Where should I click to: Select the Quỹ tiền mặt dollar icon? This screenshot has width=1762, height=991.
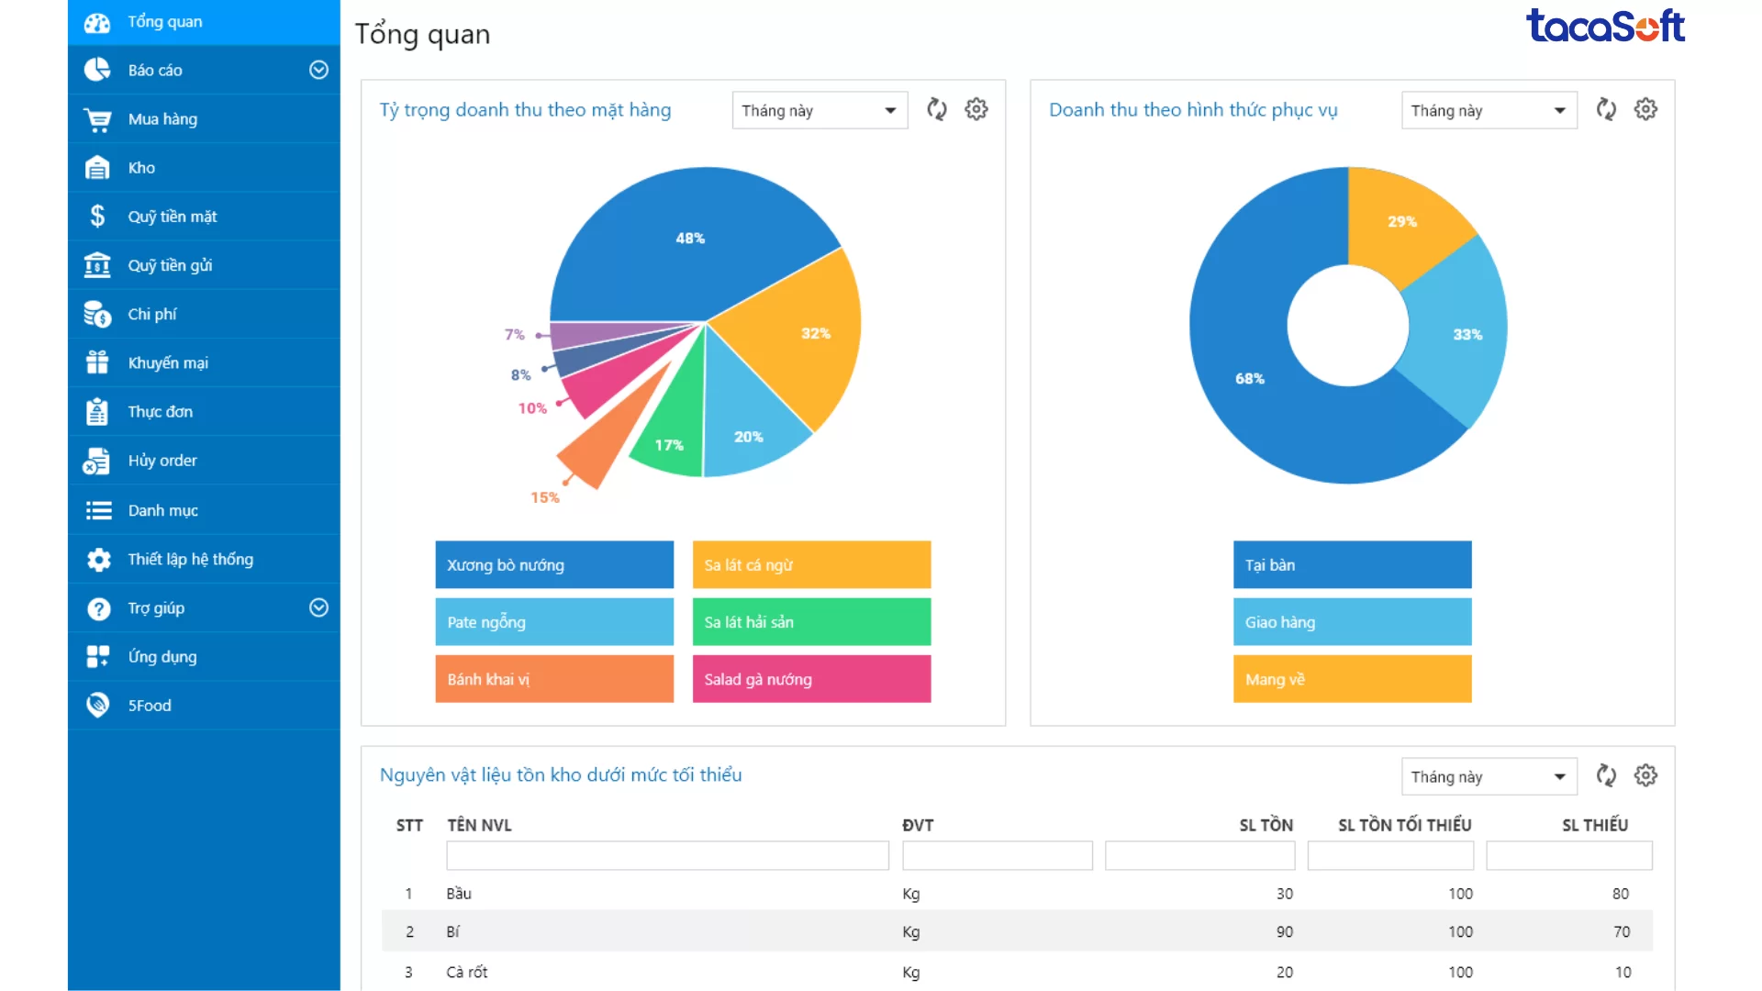point(97,217)
